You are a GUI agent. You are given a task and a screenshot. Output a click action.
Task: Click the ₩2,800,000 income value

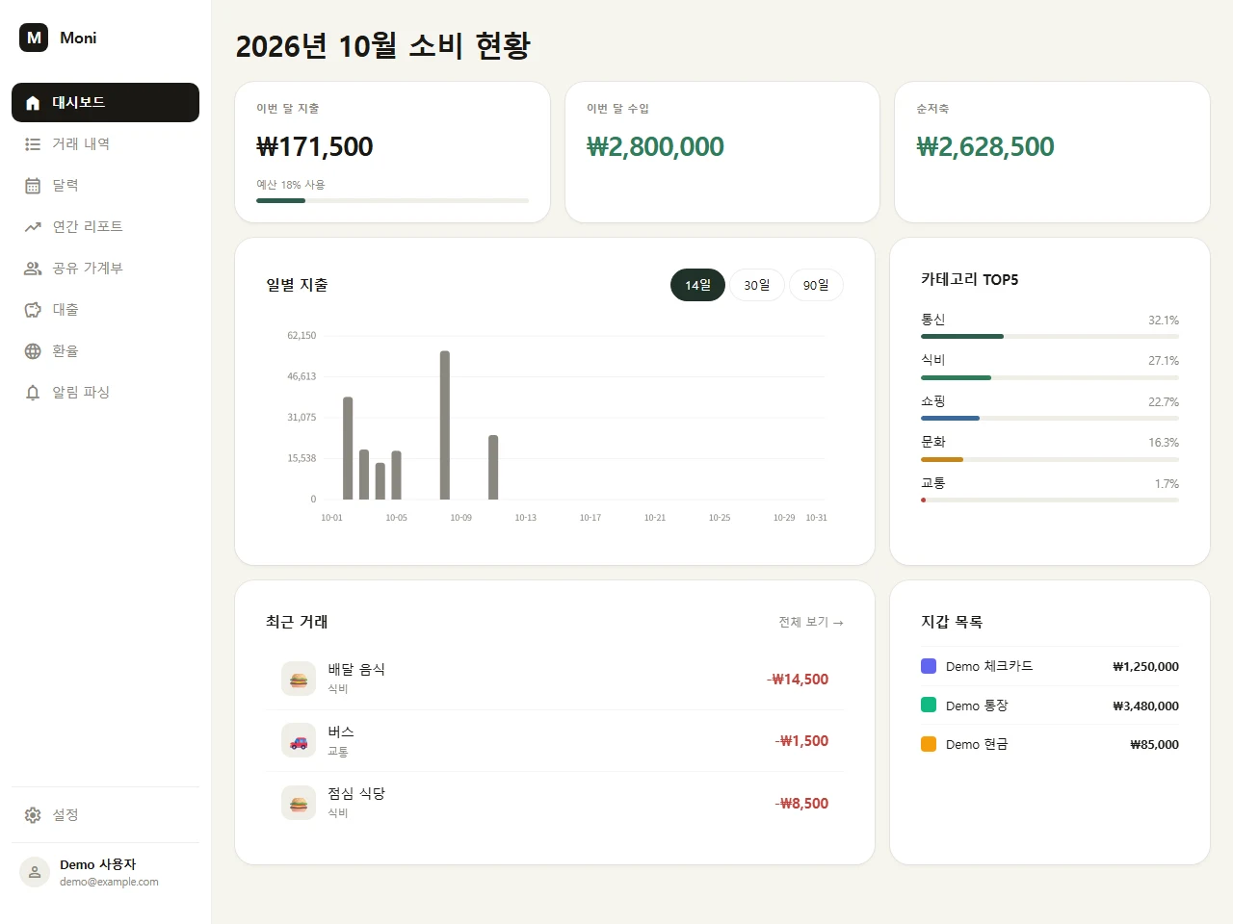point(655,147)
